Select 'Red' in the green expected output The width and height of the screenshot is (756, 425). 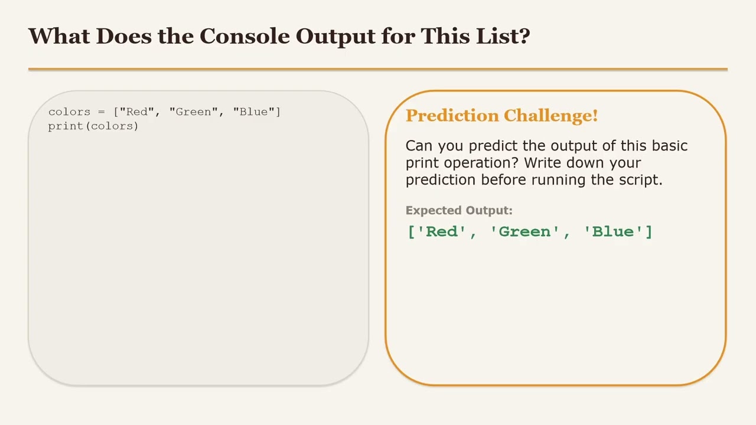(x=442, y=231)
